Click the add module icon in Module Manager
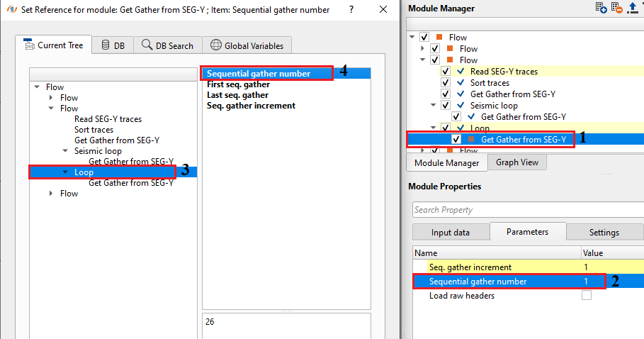 (601, 7)
